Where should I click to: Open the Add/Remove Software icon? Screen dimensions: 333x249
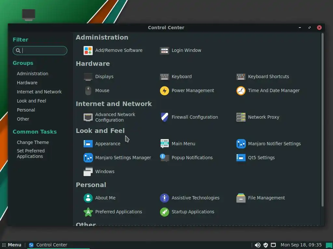click(88, 51)
